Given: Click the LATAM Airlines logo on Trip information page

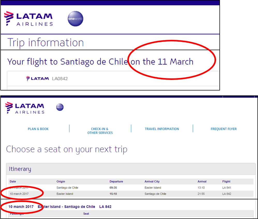Looking at the screenshot, I should click(28, 18).
